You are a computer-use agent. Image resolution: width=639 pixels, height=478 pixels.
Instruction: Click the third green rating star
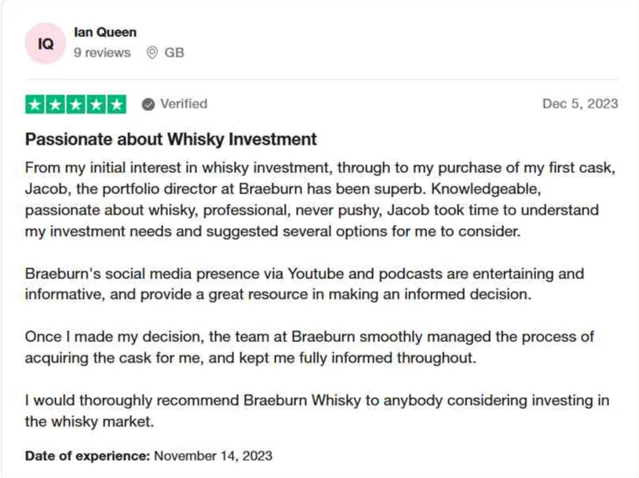[75, 104]
